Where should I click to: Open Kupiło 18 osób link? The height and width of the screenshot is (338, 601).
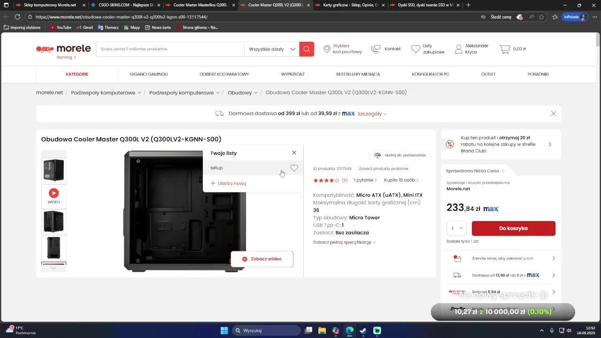[x=401, y=180]
